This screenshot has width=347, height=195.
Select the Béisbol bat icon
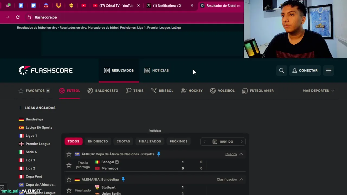[x=154, y=91]
